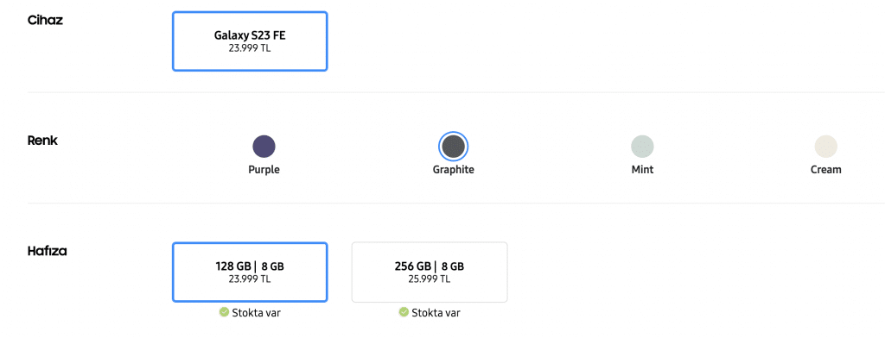Screen dimensions: 885x338
Task: Choose the Cream color swatch
Action: tap(825, 147)
